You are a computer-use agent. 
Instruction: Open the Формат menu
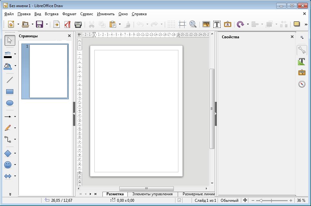[x=69, y=14]
